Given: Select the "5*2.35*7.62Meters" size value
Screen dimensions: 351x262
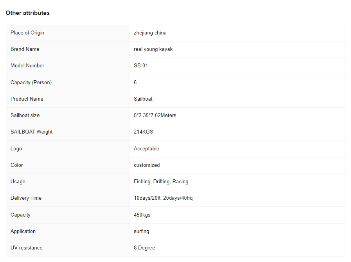Looking at the screenshot, I should click(155, 116).
